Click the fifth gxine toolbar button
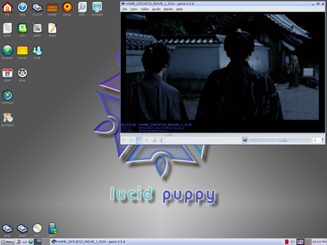This screenshot has height=245, width=327. tap(154, 140)
